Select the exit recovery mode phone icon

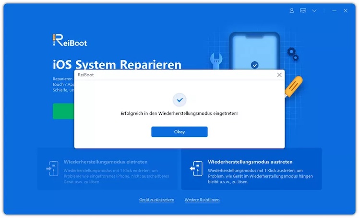196,169
